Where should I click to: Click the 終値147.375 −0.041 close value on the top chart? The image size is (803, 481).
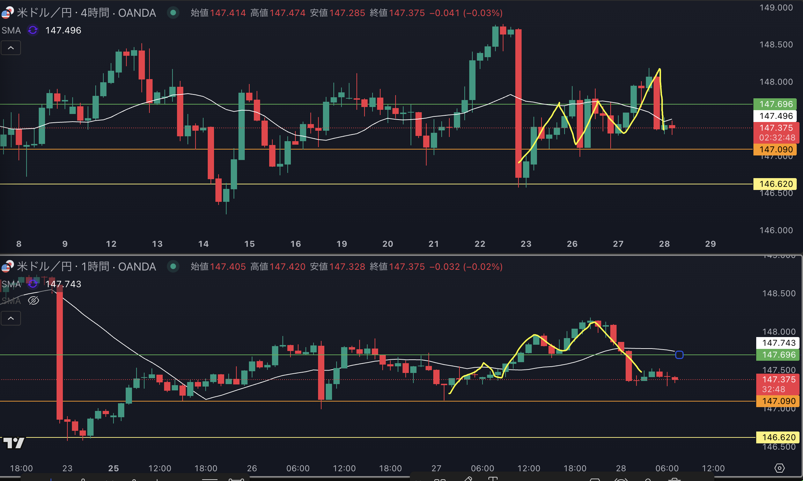pos(415,13)
